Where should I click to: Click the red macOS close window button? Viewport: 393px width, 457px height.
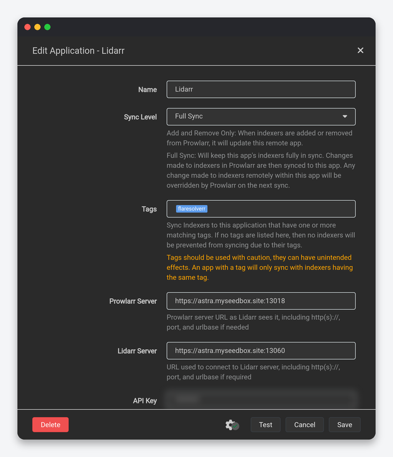[28, 27]
